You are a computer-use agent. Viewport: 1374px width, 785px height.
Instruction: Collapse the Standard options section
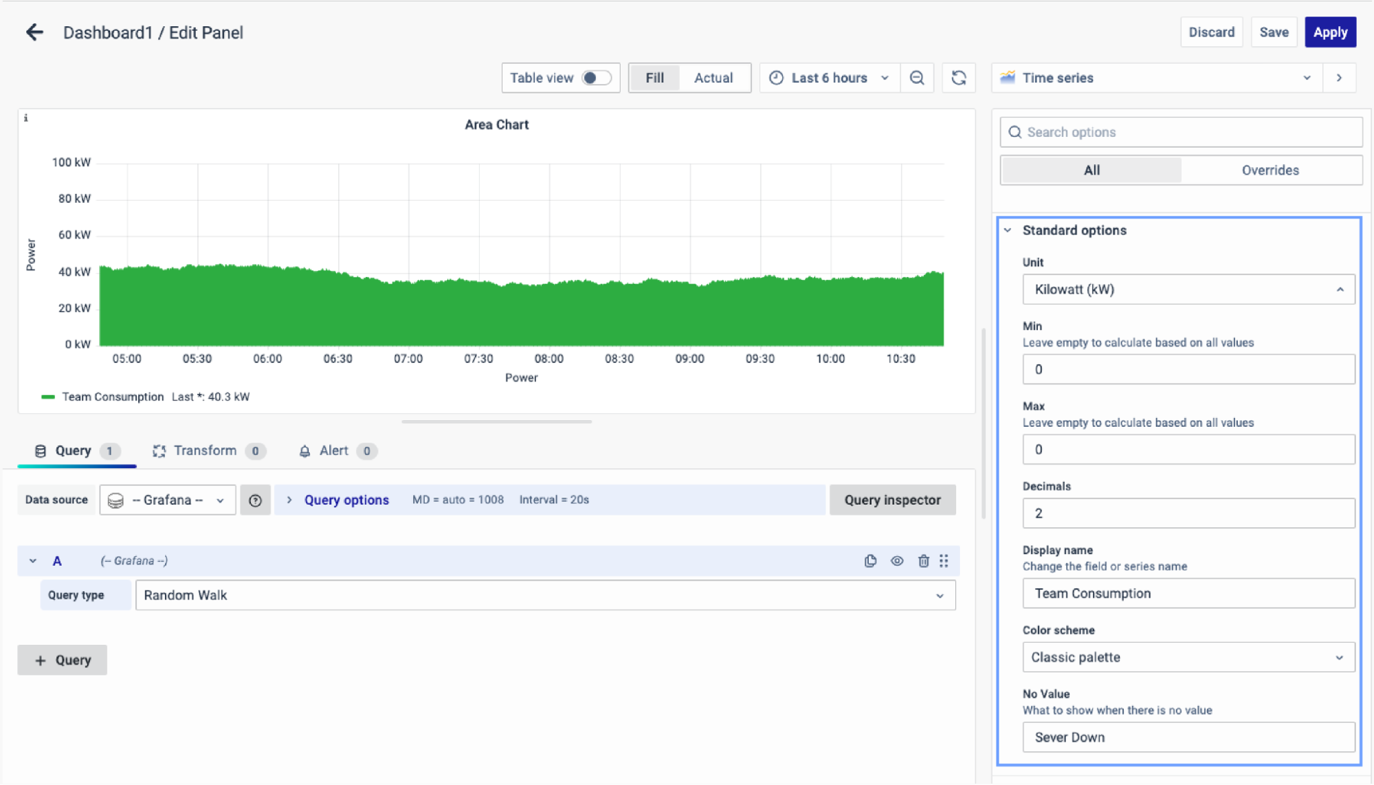point(1008,230)
